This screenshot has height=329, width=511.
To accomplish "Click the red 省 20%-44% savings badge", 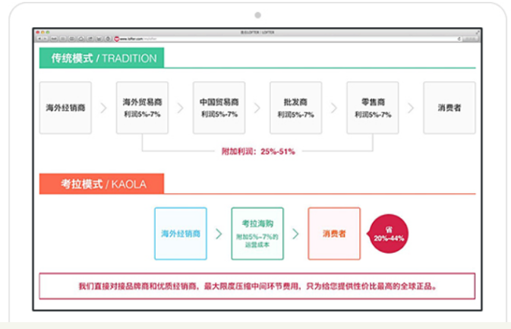I will (x=388, y=233).
